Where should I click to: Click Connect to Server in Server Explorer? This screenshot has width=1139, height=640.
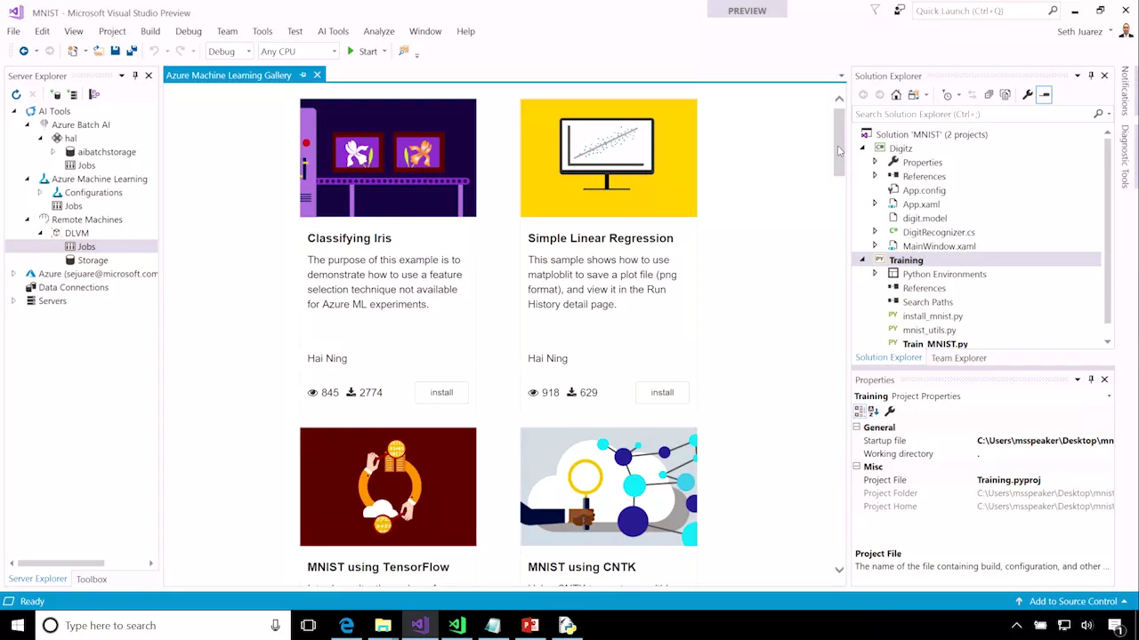pos(73,94)
